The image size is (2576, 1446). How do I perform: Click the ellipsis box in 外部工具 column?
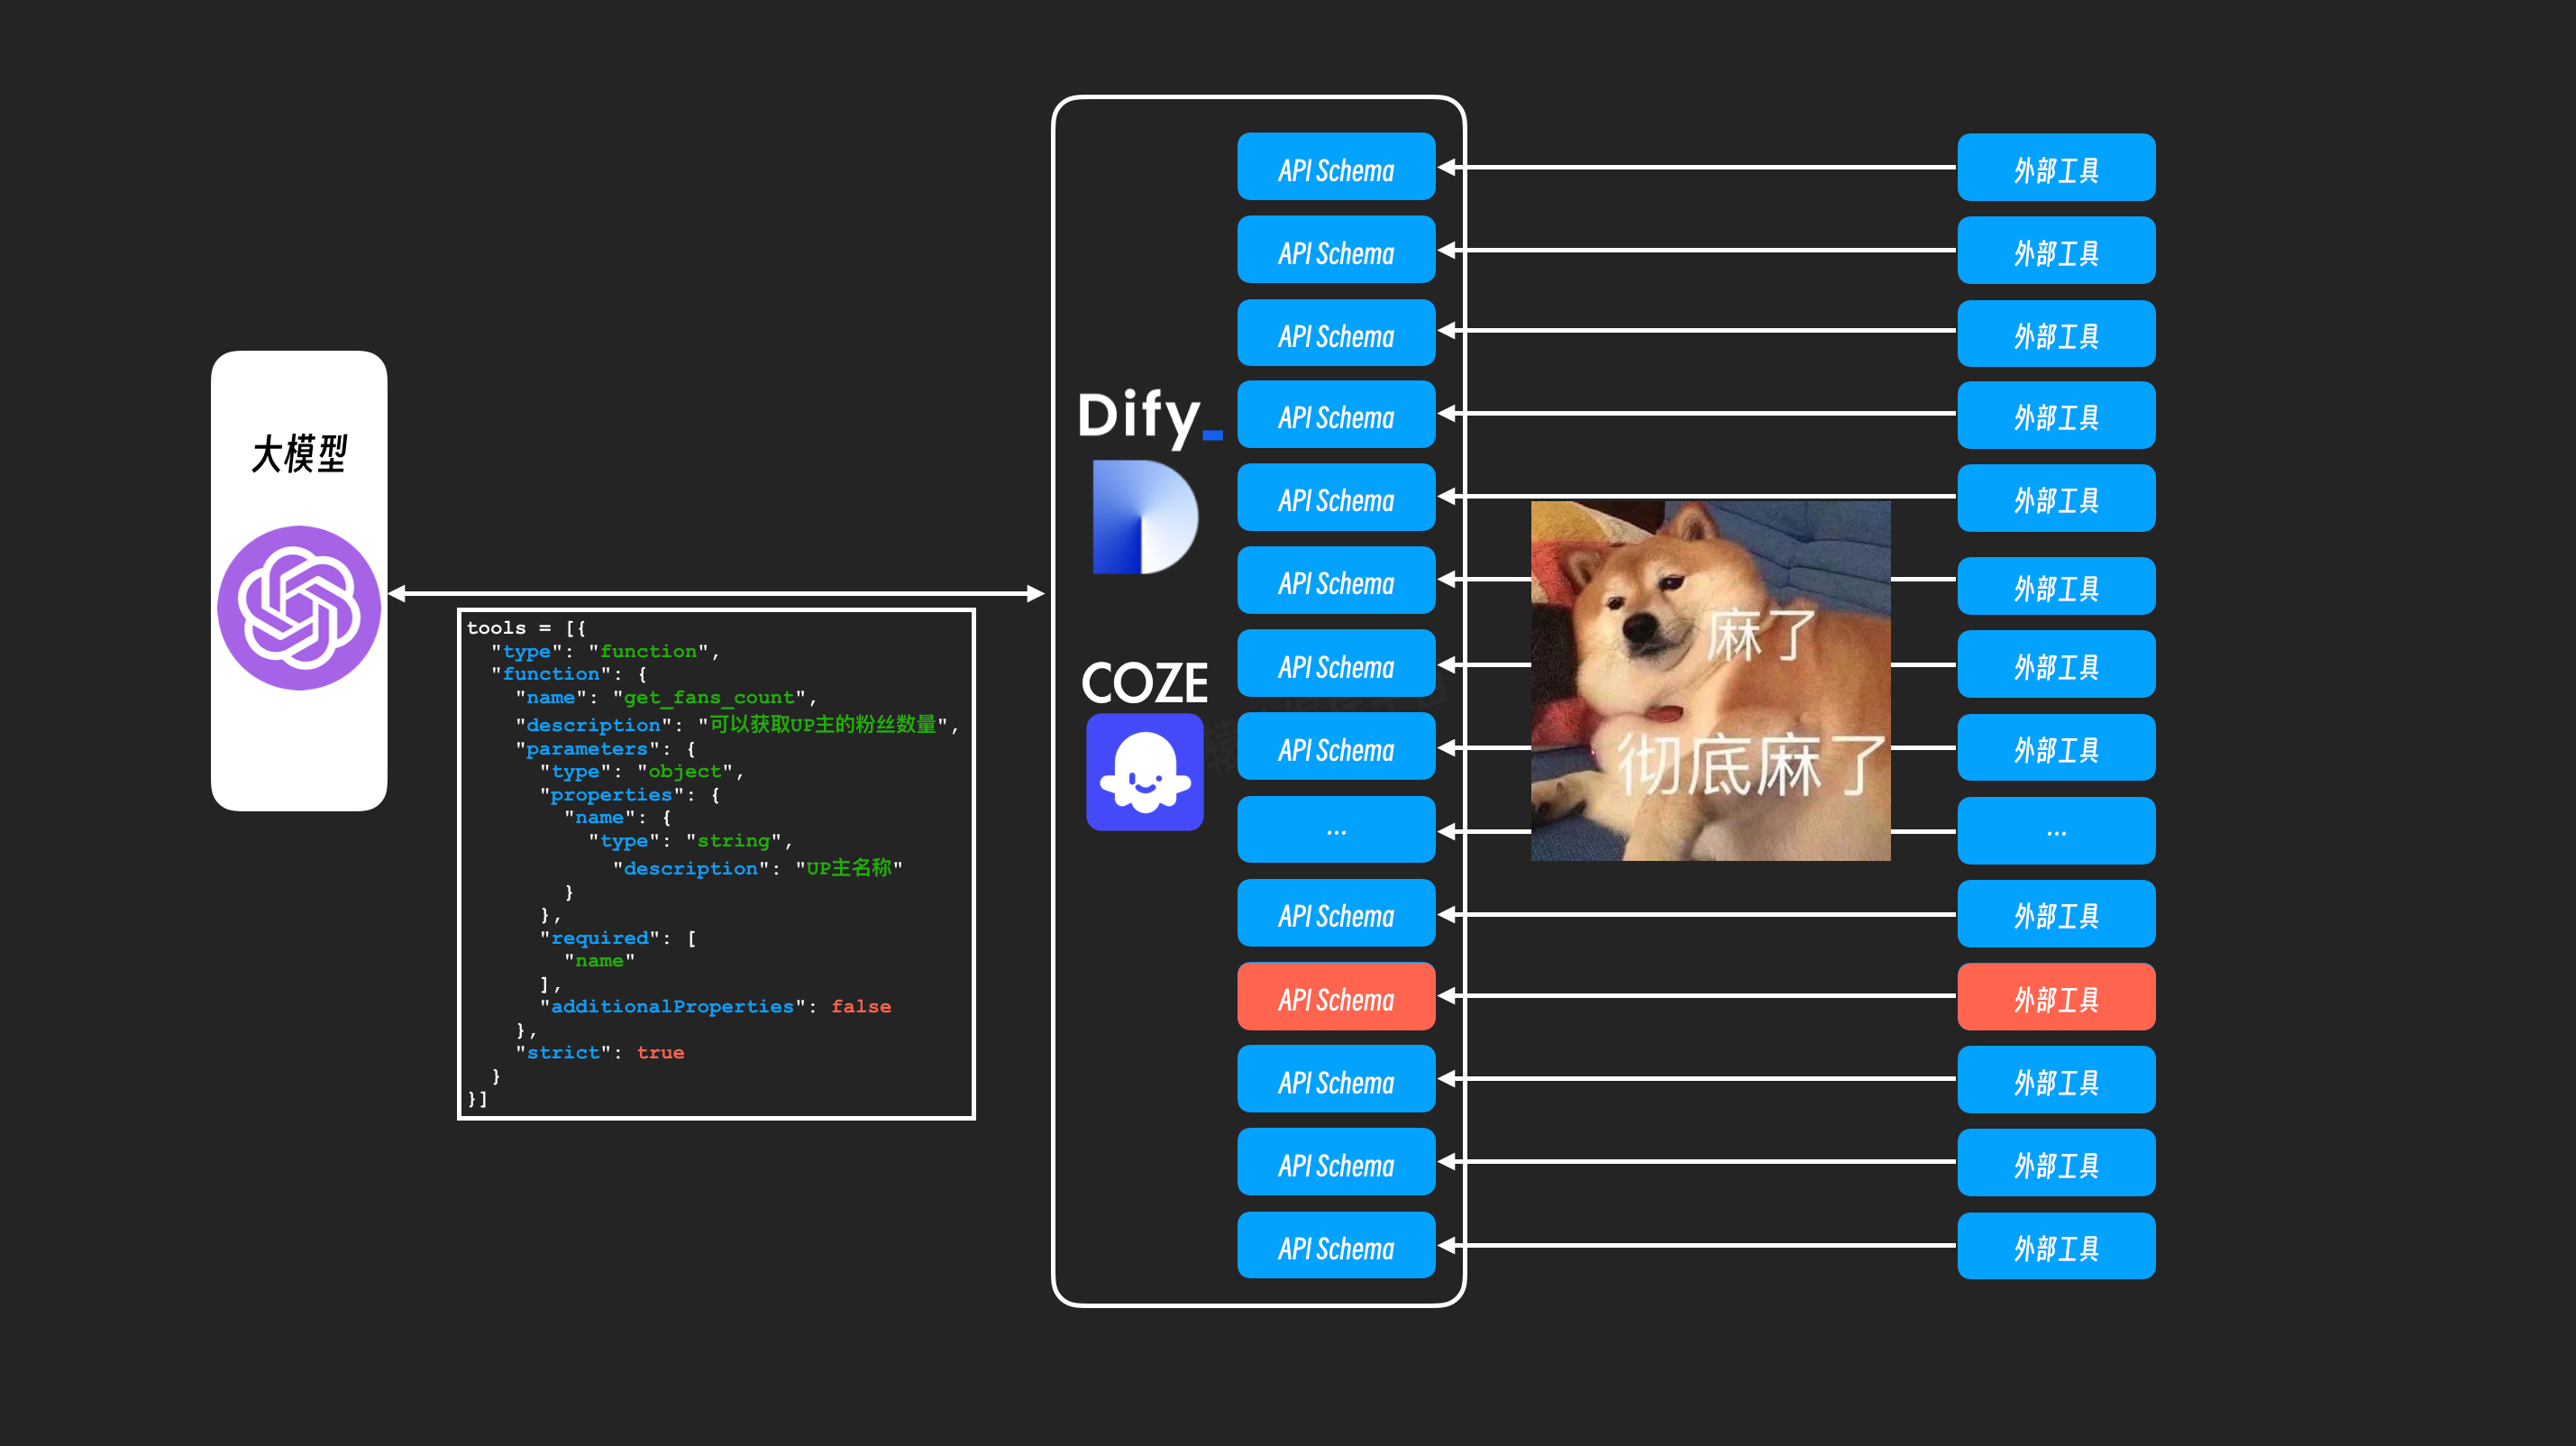tap(2055, 830)
